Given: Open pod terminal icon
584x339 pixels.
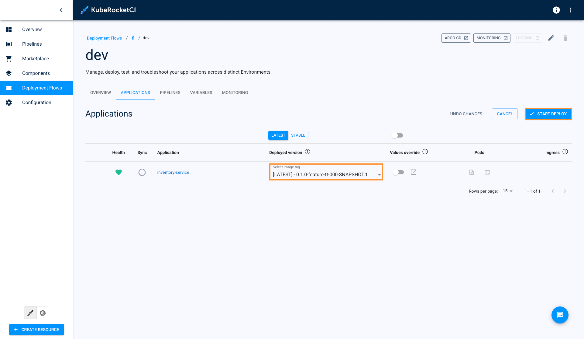Looking at the screenshot, I should click(487, 172).
